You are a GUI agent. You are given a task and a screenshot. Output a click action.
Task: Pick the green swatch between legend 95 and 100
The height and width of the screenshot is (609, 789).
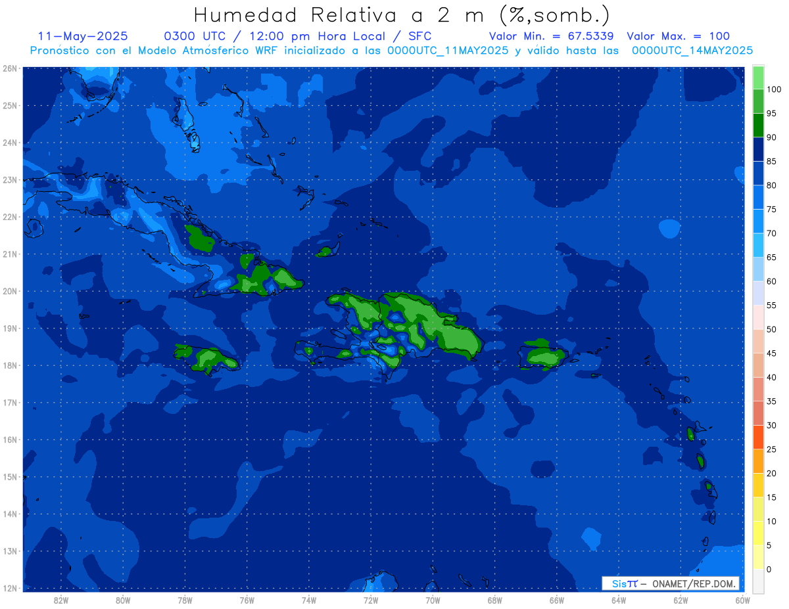tap(758, 101)
